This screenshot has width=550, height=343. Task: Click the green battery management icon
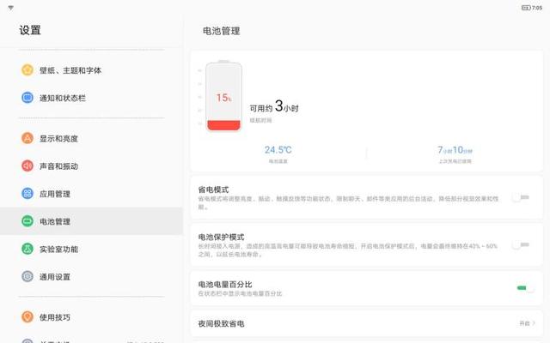point(27,221)
